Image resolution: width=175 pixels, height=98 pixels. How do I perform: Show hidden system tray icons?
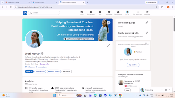click(136, 95)
